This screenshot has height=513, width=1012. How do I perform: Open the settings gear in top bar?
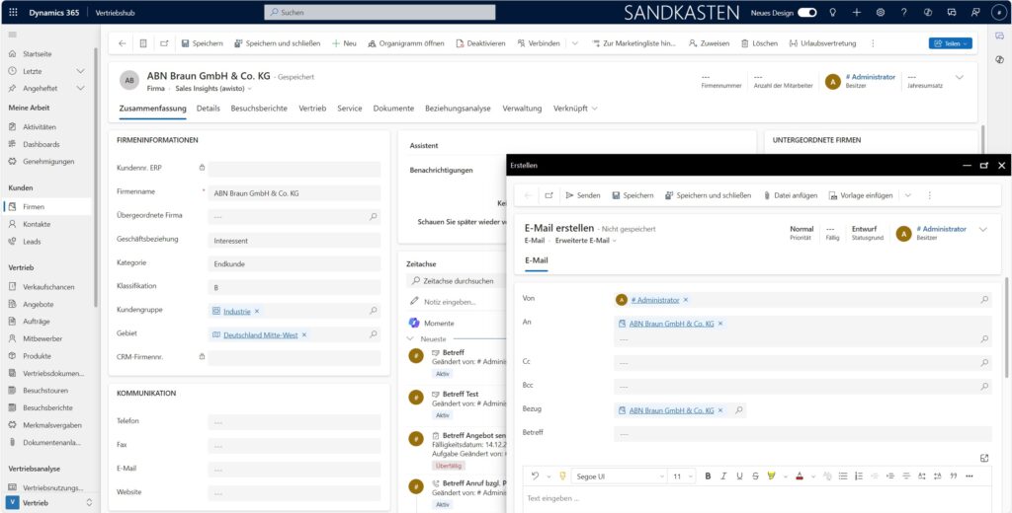click(x=880, y=13)
